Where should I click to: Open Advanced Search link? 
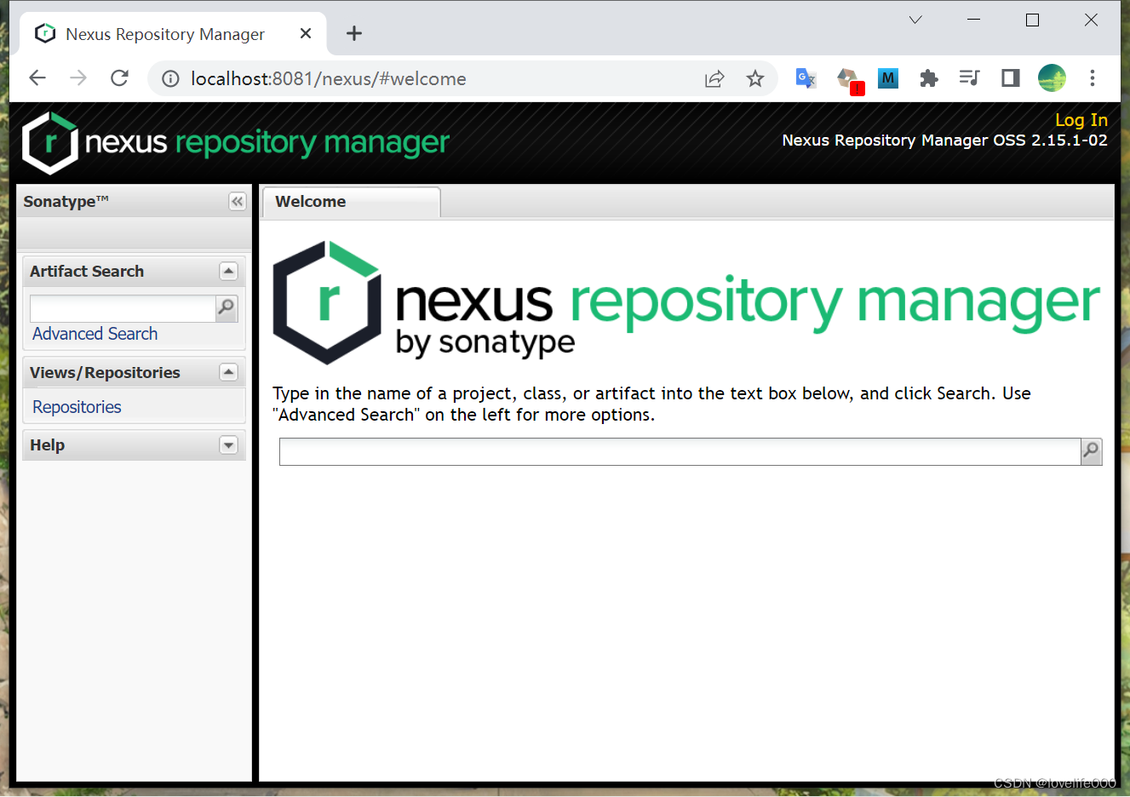point(95,334)
